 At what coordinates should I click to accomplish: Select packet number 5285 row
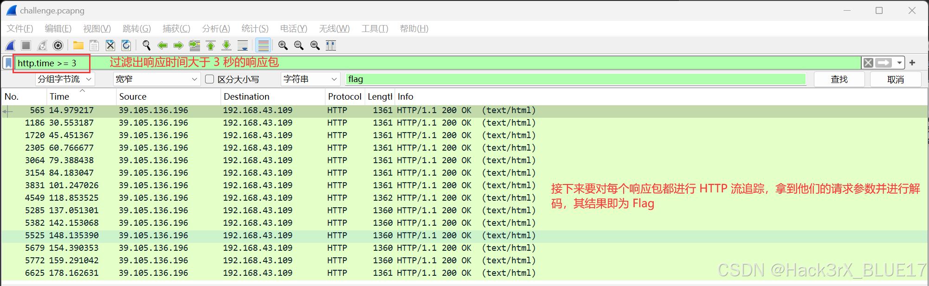(464, 210)
